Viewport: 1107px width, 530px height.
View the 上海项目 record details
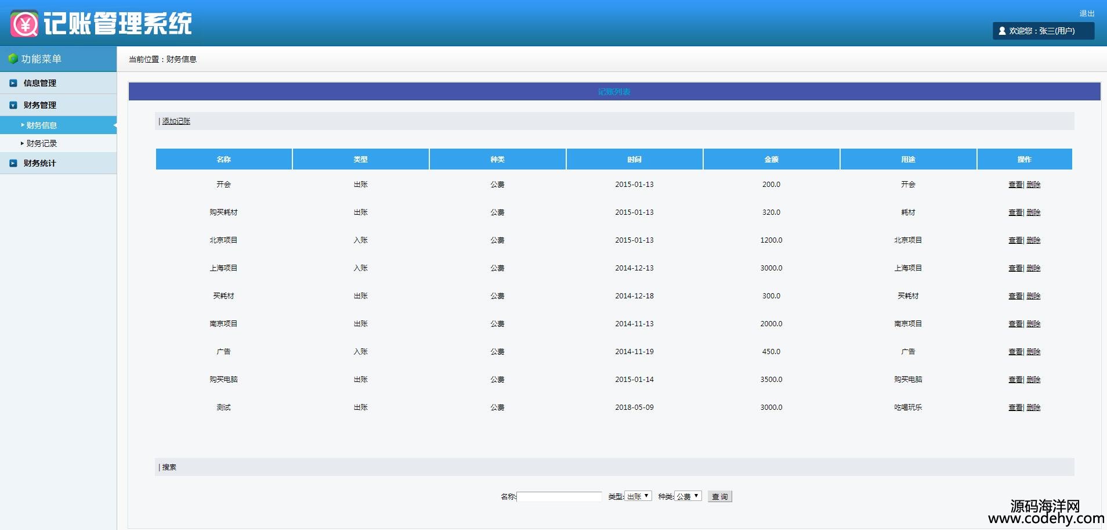tap(1015, 268)
